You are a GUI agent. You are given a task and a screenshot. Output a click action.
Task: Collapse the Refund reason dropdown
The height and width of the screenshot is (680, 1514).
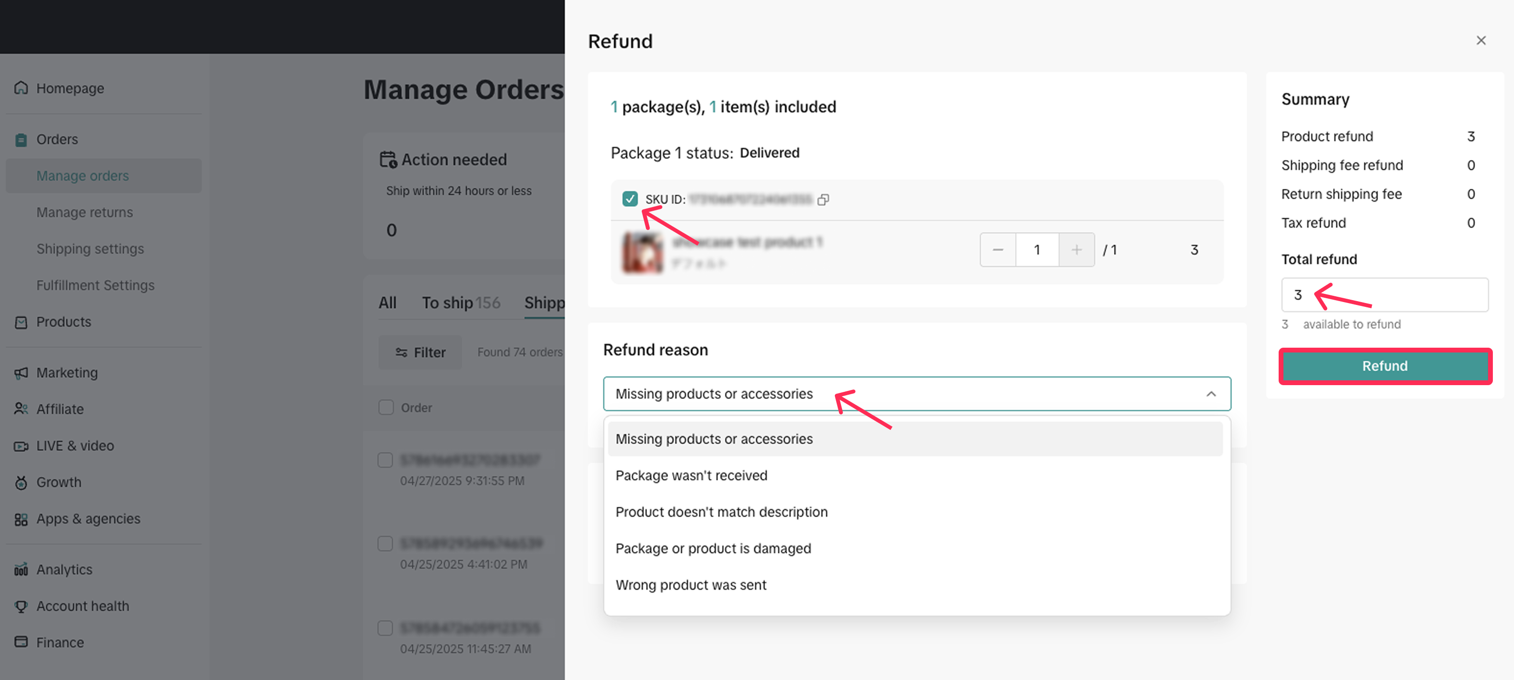pos(1211,394)
